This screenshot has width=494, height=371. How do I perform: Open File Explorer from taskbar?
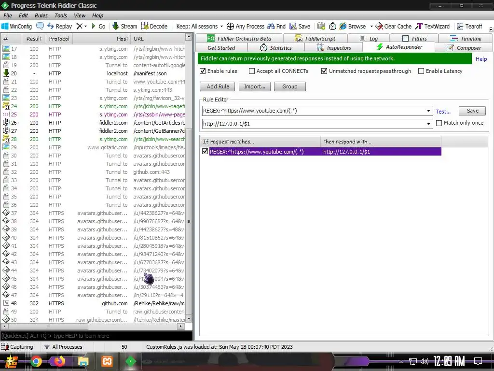tap(83, 361)
